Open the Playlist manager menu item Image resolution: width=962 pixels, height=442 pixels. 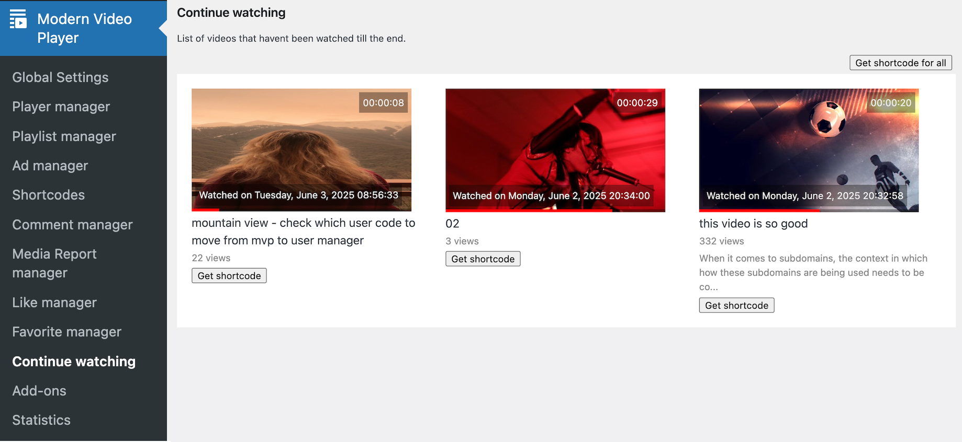[64, 136]
